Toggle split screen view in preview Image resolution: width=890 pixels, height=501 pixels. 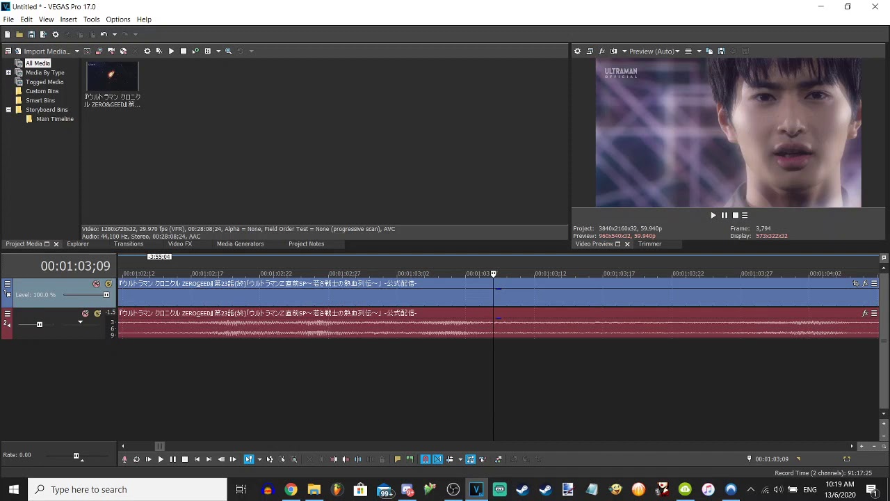coord(613,51)
